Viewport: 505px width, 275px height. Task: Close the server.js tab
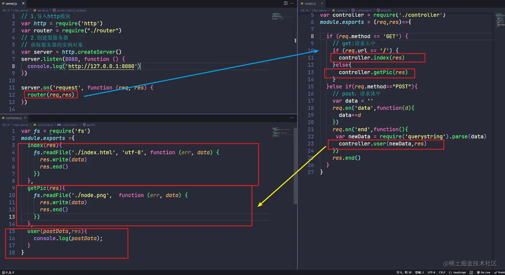(23, 3)
